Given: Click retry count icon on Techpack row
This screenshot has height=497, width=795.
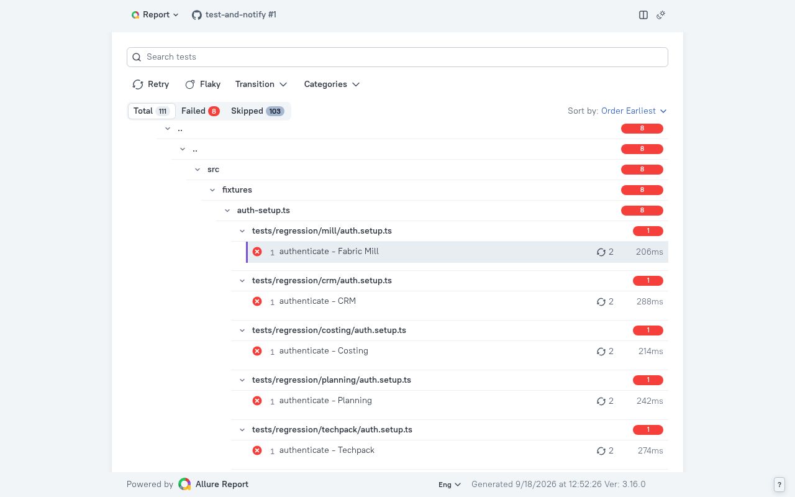Looking at the screenshot, I should [601, 451].
